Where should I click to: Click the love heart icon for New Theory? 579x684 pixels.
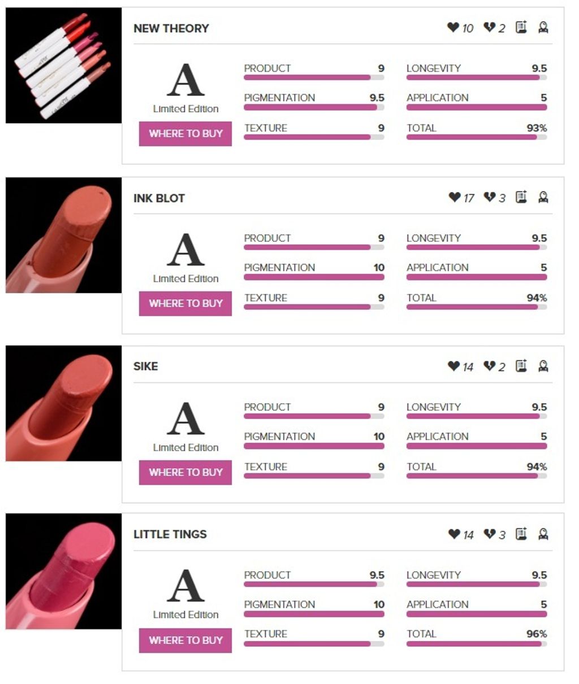coord(453,27)
